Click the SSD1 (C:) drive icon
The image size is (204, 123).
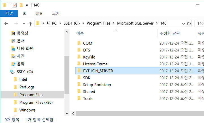(x=13, y=72)
